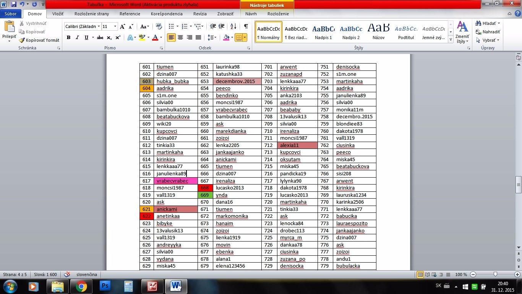Open Photoshop from the taskbar
This screenshot has width=522, height=294.
[105, 286]
